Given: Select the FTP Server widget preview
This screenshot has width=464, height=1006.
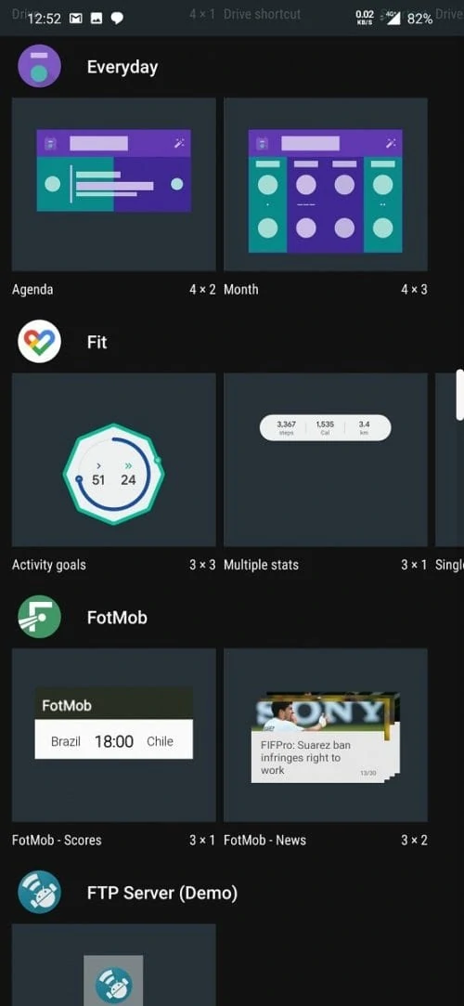Looking at the screenshot, I should pyautogui.click(x=113, y=965).
